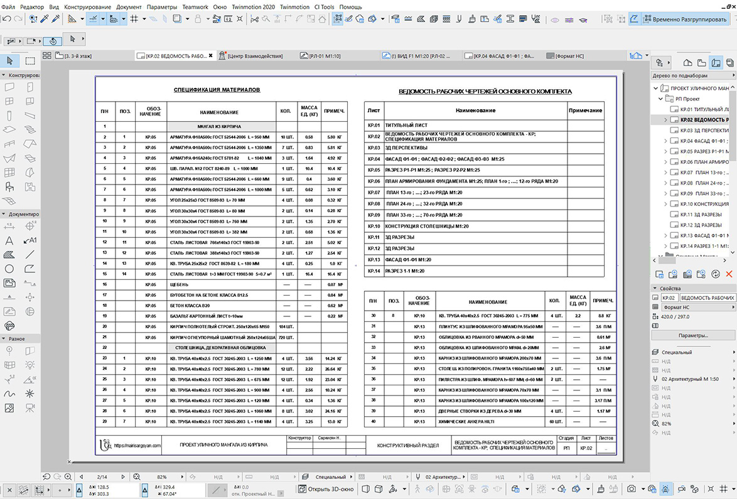Collapse the Свойства panel section

(655, 289)
